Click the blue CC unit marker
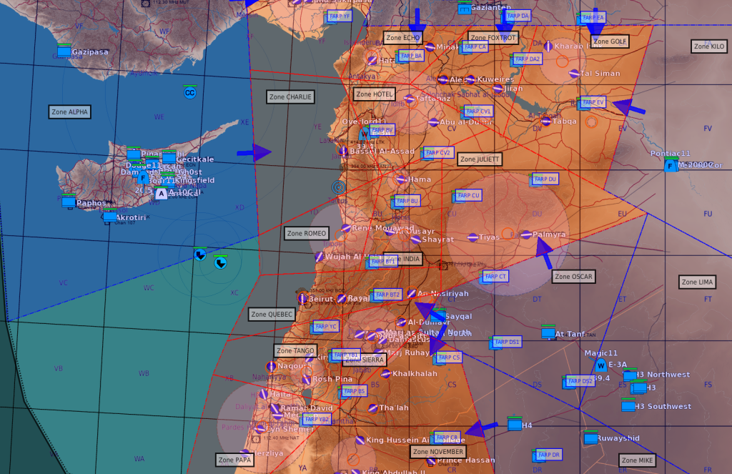 click(x=189, y=92)
